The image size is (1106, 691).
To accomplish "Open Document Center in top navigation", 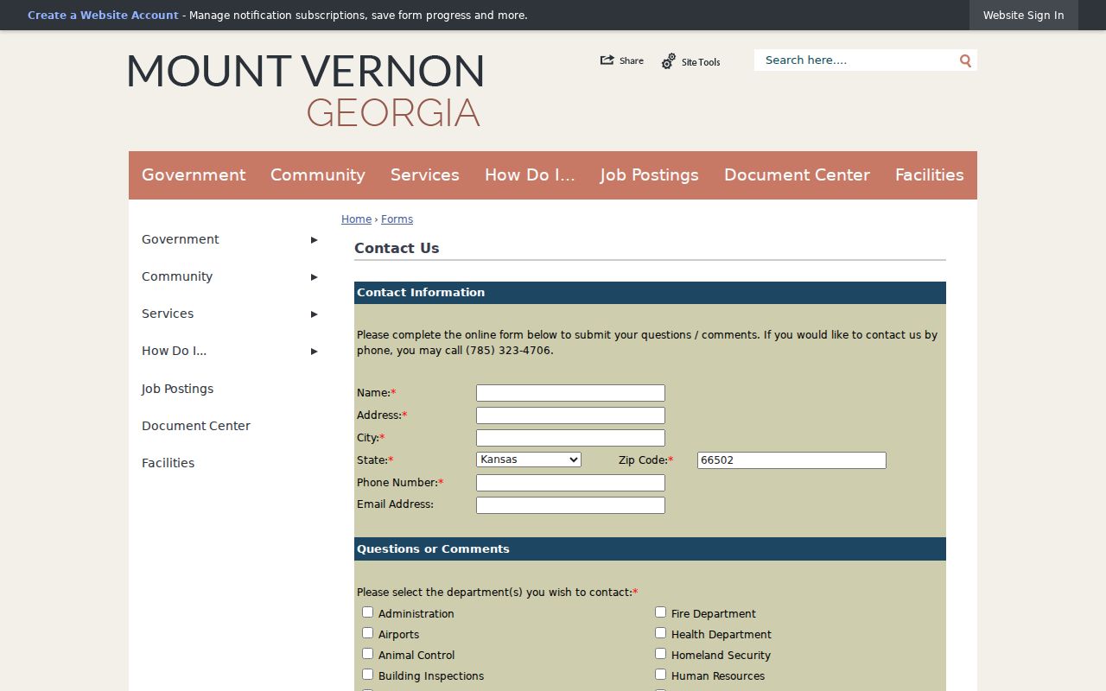I will tap(797, 174).
